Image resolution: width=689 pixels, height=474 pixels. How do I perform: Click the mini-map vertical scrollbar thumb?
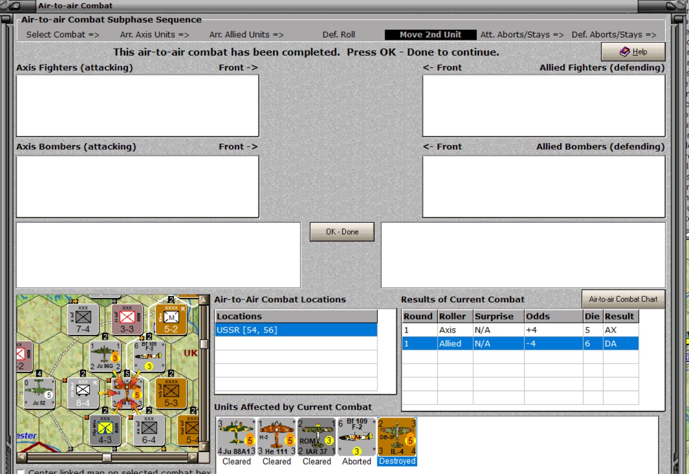point(204,344)
